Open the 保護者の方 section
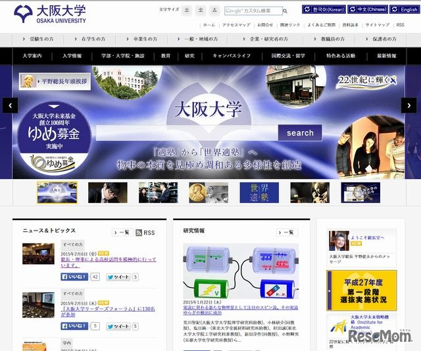421x351 pixels. [x=381, y=40]
